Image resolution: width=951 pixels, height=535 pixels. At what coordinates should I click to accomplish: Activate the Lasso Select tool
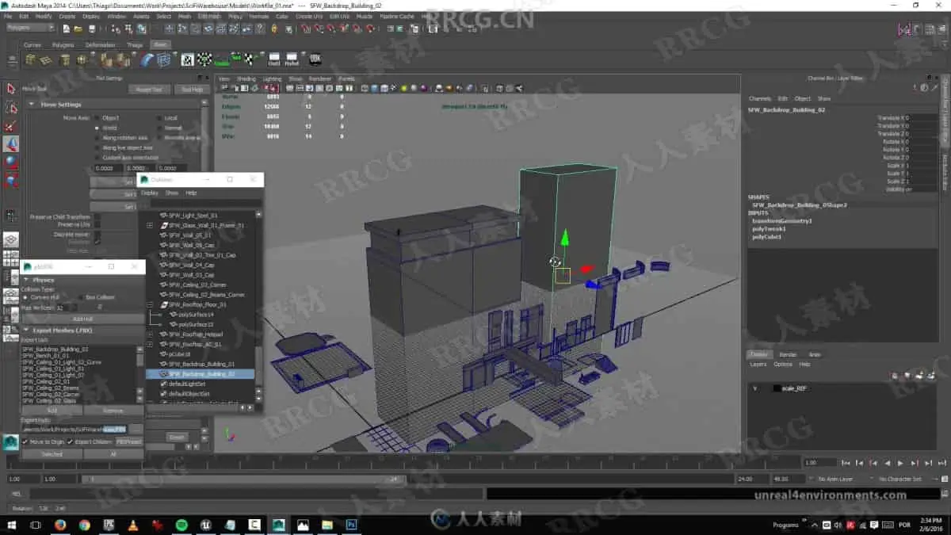point(11,108)
